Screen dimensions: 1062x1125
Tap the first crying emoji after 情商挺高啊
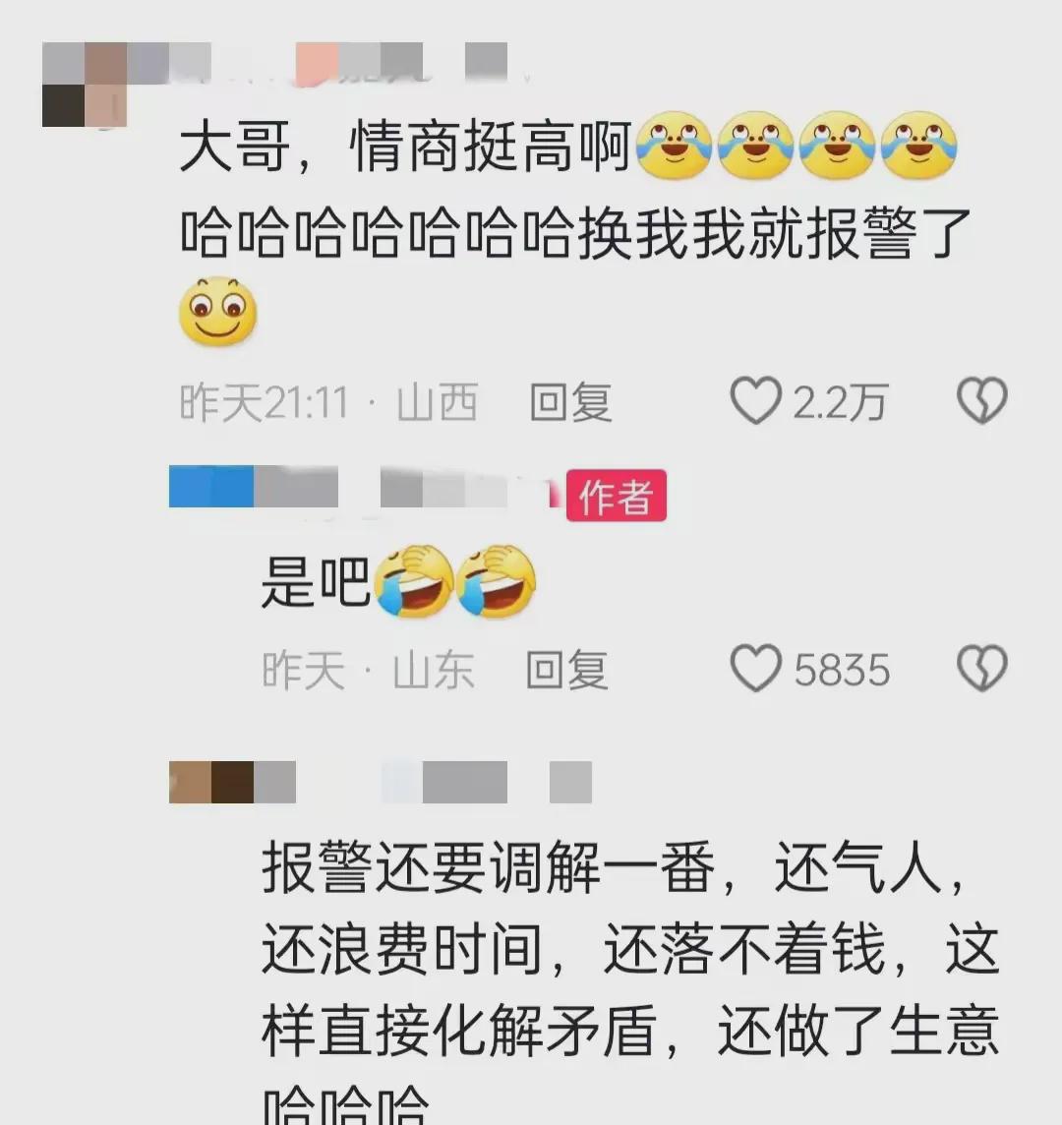673,145
